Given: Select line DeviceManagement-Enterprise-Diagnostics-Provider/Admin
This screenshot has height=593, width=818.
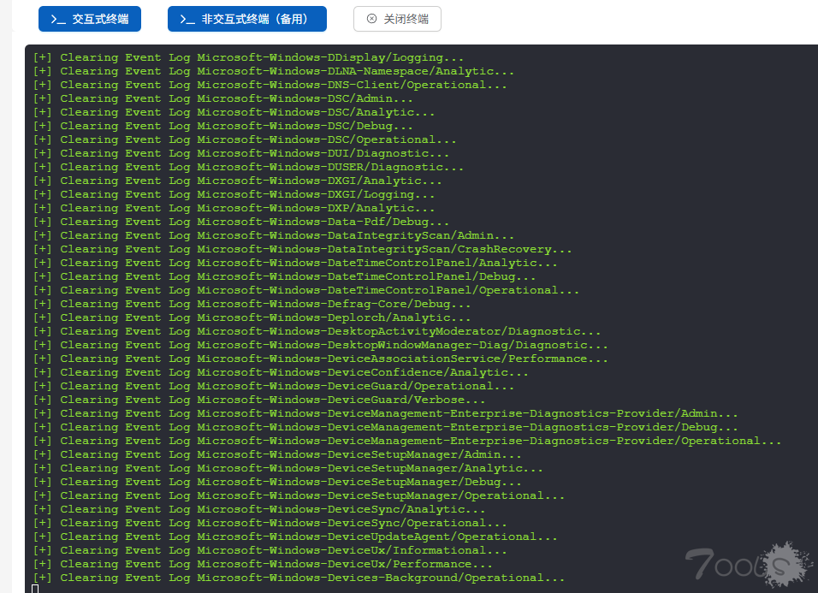Looking at the screenshot, I should [386, 413].
